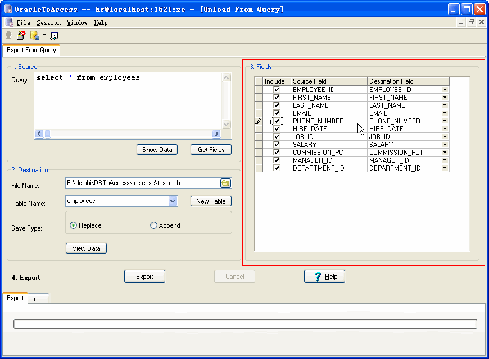489x359 pixels.
Task: Expand the Table Name combo box
Action: pyautogui.click(x=173, y=201)
